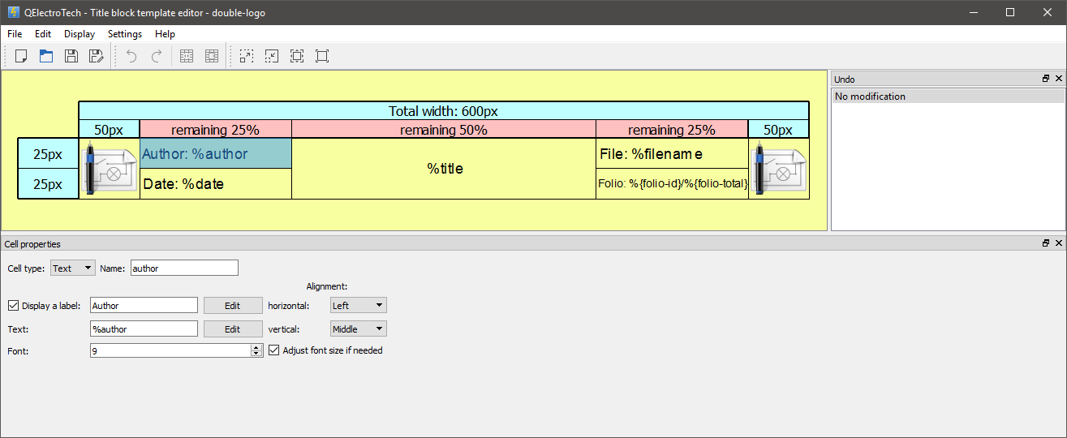1067x438 pixels.
Task: Click the Font size field
Action: [x=170, y=350]
